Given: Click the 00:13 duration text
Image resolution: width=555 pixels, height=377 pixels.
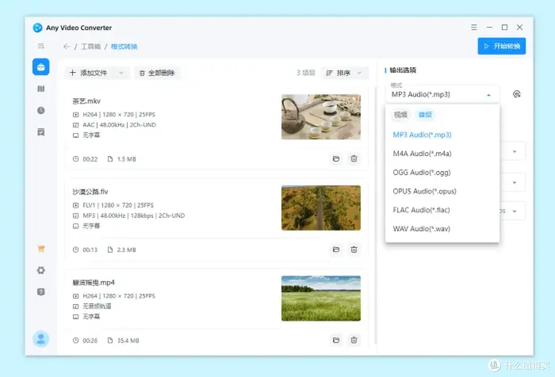Looking at the screenshot, I should tap(90, 250).
